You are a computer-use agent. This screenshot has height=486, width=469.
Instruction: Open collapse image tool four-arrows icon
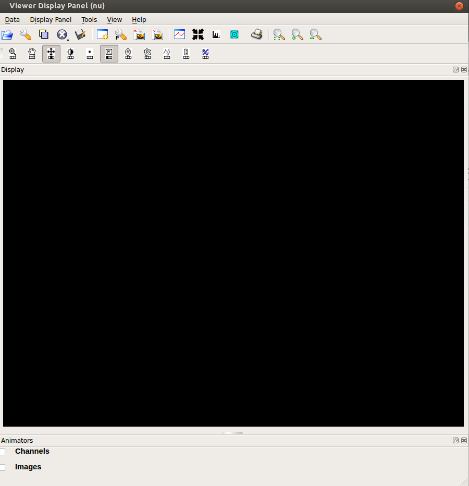click(x=198, y=34)
